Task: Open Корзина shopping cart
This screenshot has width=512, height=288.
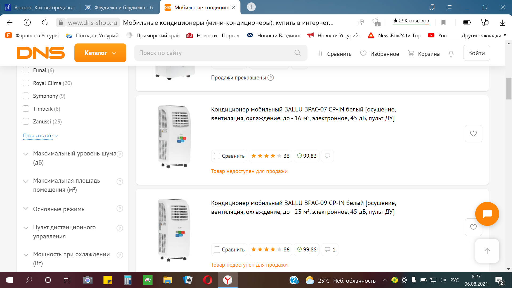Action: pos(424,54)
